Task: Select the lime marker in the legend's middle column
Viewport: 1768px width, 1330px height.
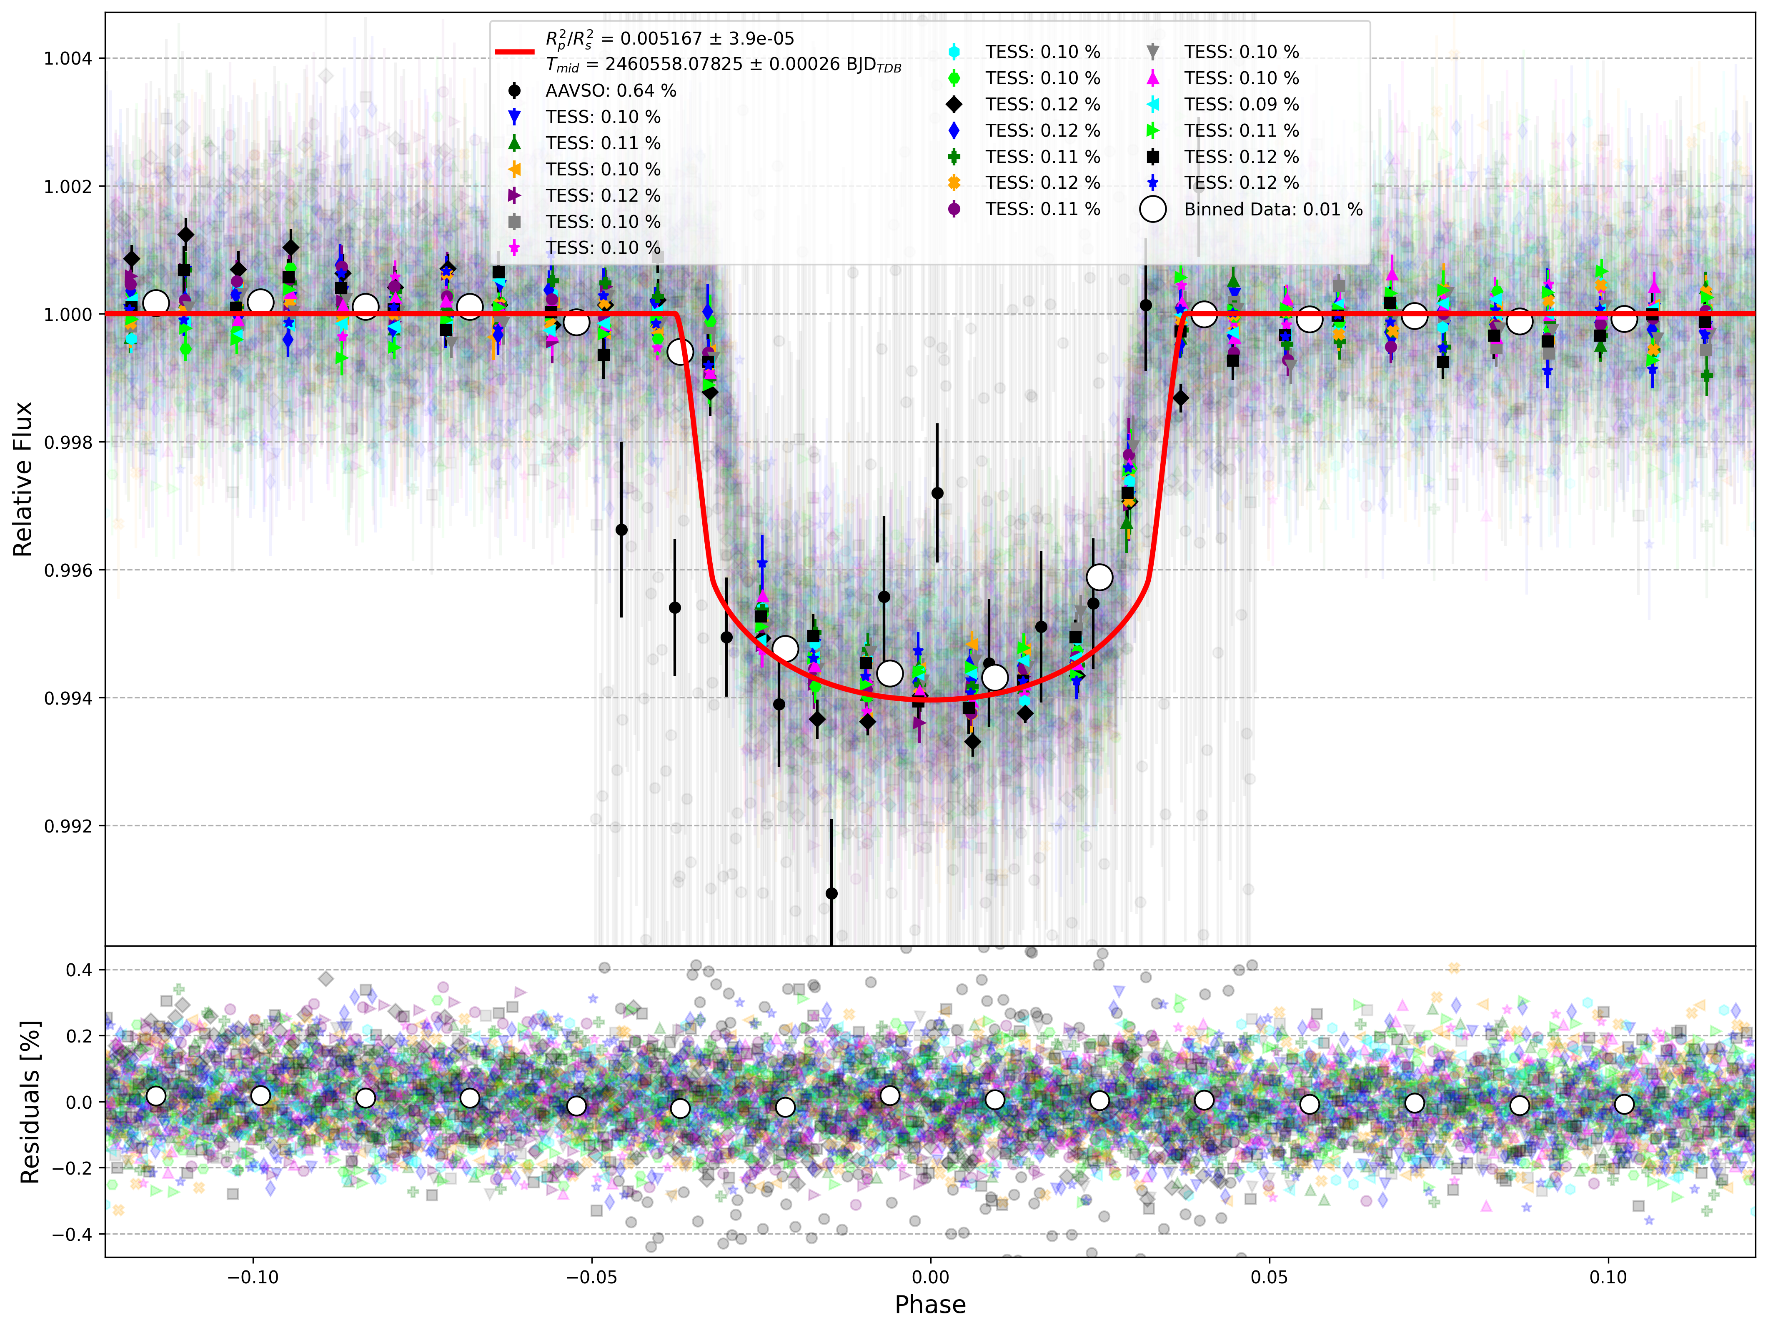Action: coord(954,78)
